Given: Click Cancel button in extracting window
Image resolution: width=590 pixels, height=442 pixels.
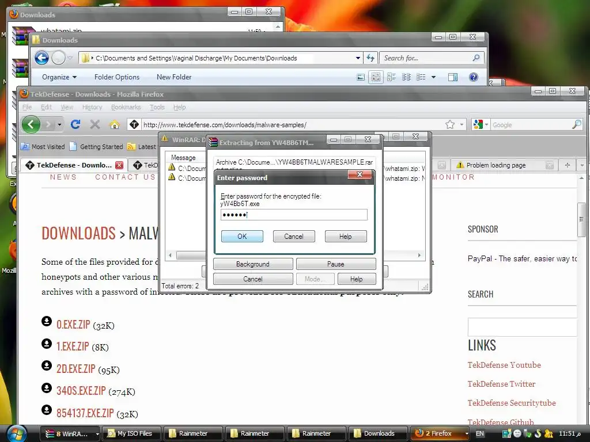Looking at the screenshot, I should point(253,279).
